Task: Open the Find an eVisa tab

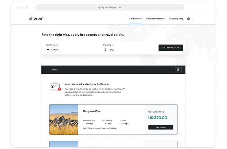Action: pos(136,19)
